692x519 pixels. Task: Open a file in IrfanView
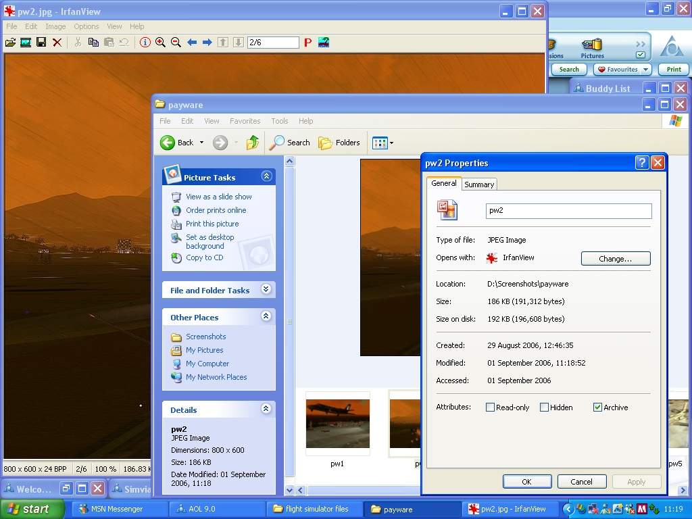tap(10, 42)
